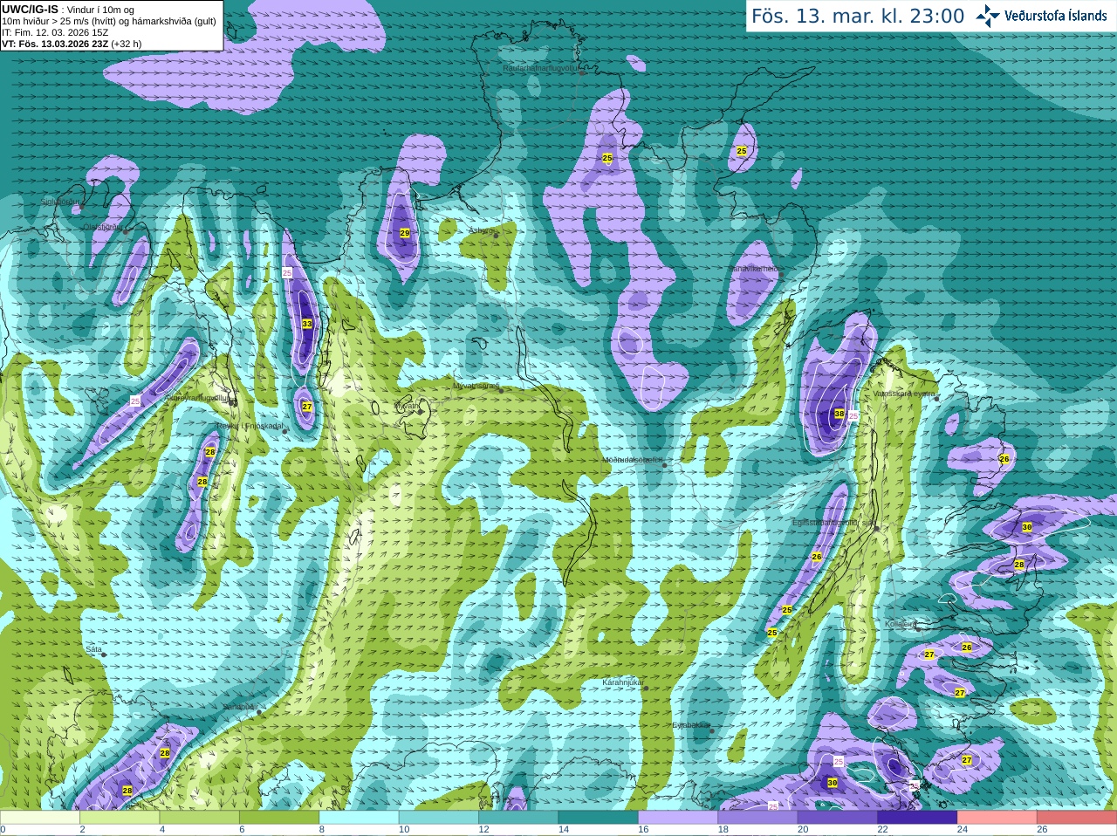Click the Kárahnjúkar station label
Screen dimensions: 1117x836
click(623, 682)
